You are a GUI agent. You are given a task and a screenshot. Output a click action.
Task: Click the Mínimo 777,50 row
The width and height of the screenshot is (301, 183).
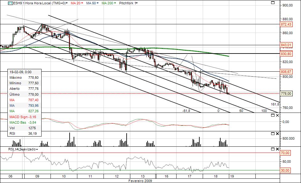(x=24, y=83)
